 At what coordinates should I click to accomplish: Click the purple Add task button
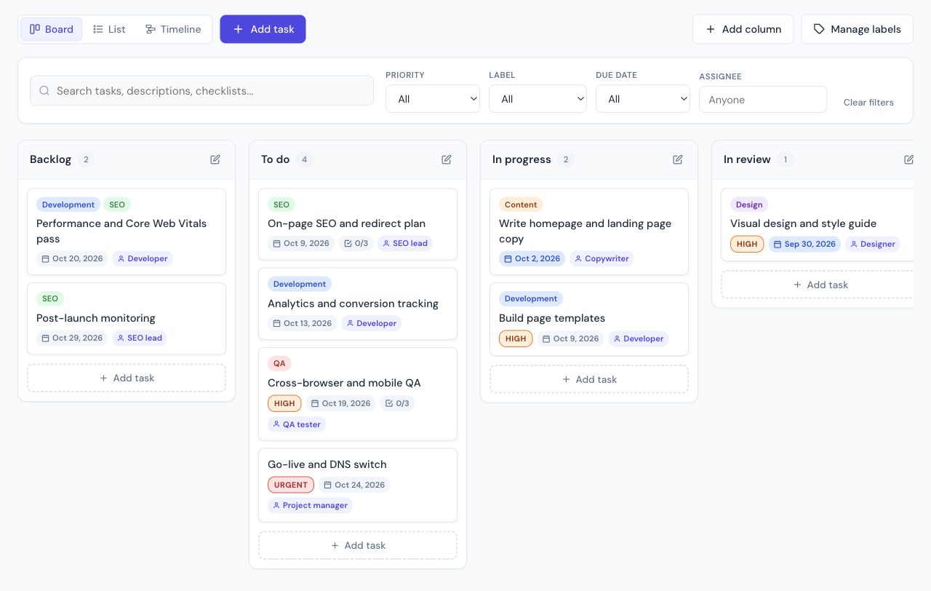263,29
